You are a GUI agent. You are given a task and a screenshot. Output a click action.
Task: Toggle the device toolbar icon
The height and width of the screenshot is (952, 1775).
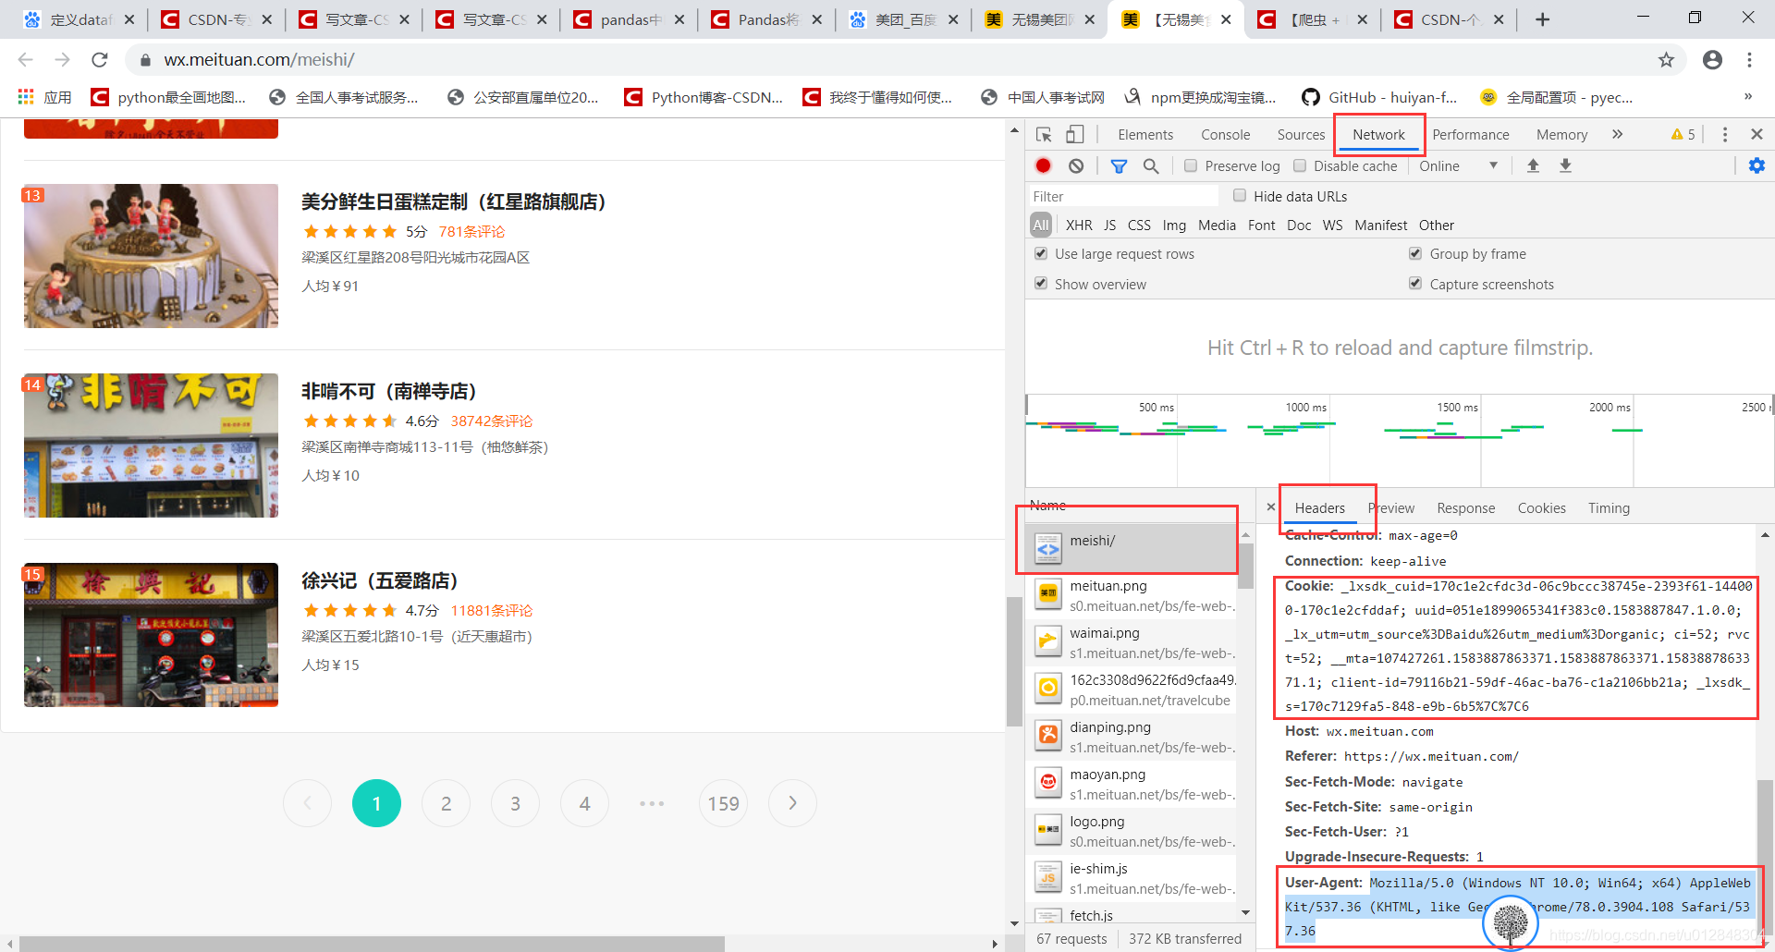[1074, 135]
